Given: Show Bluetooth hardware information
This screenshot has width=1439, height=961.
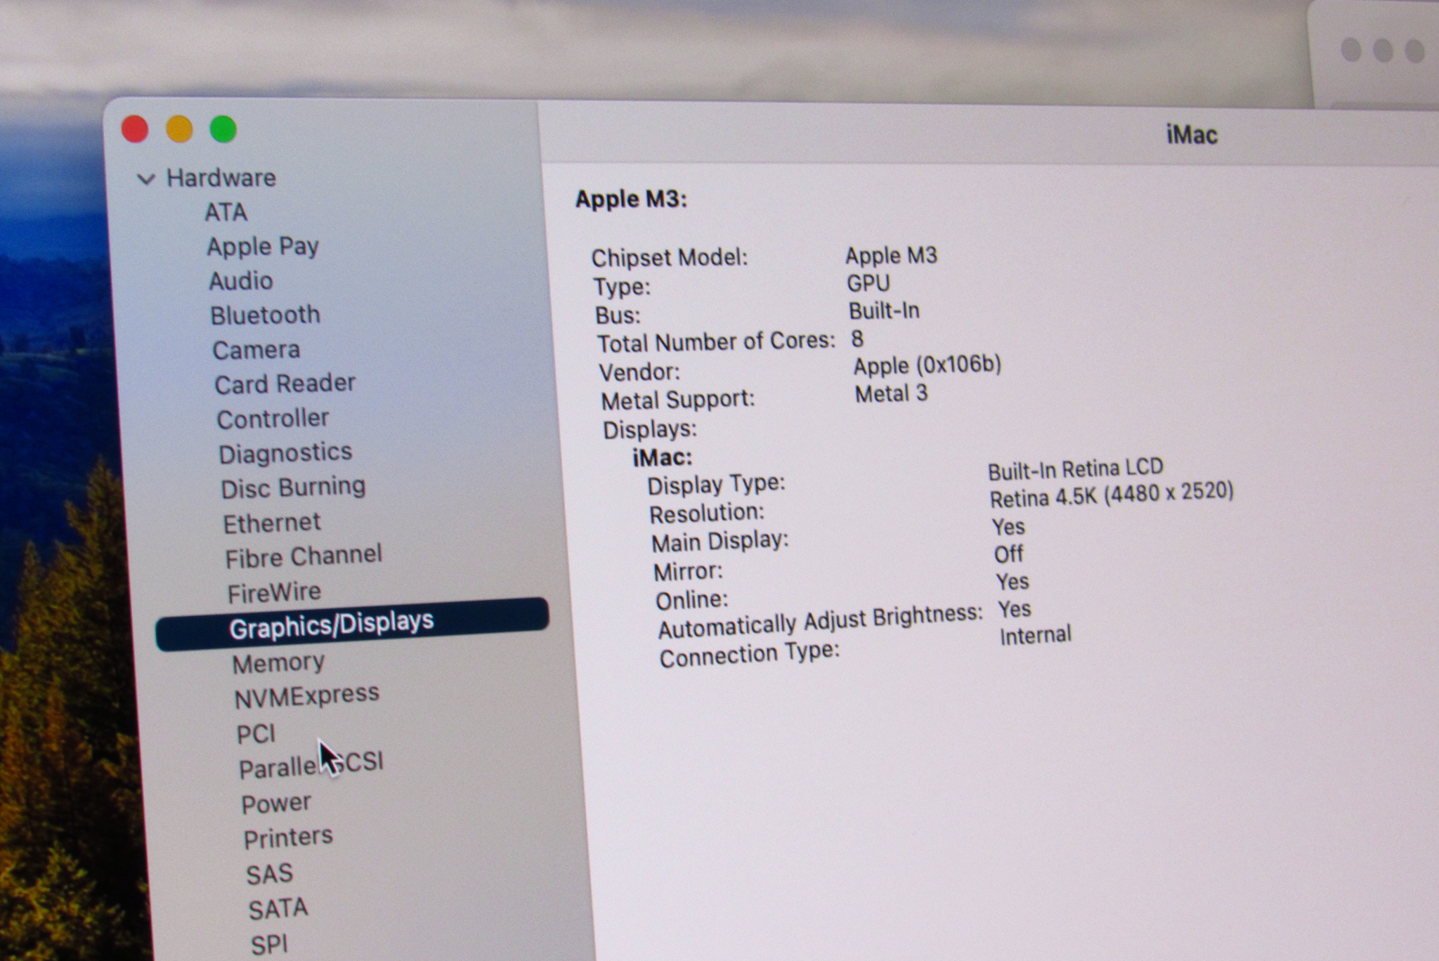Looking at the screenshot, I should [x=265, y=315].
